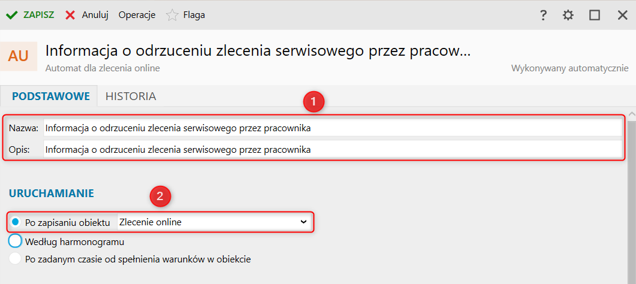Open help via question mark icon

(543, 16)
